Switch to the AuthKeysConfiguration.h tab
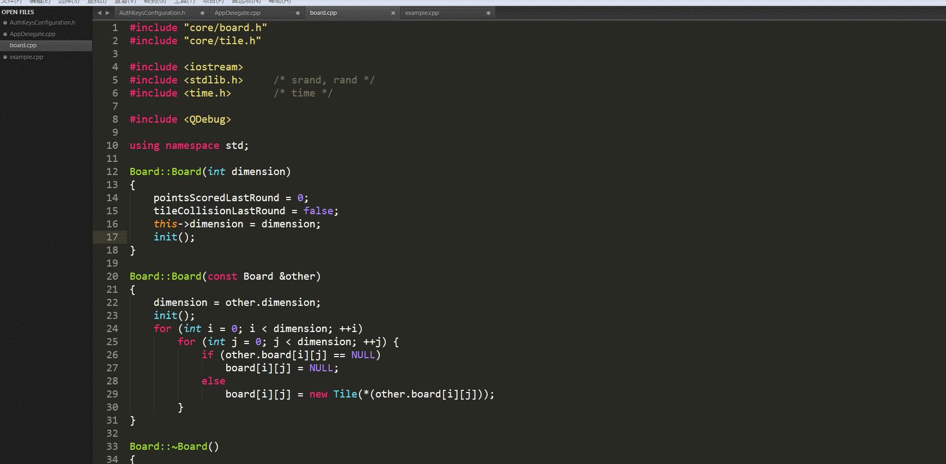This screenshot has width=946, height=464. pos(152,13)
